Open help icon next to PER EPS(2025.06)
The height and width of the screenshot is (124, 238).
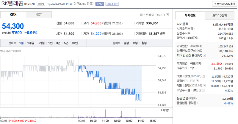[x=203, y=76]
